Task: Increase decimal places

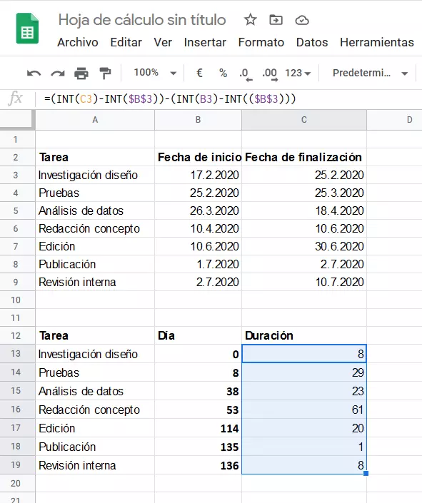Action: click(x=270, y=74)
